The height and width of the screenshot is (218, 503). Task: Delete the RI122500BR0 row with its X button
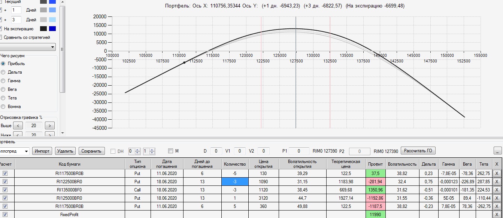[x=497, y=181]
